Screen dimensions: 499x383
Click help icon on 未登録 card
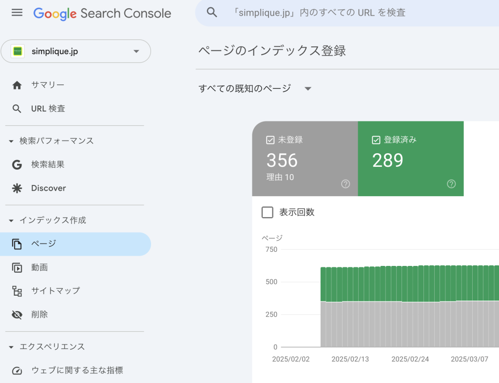click(x=345, y=184)
